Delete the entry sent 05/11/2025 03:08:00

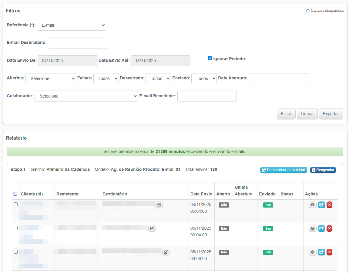[x=329, y=252]
